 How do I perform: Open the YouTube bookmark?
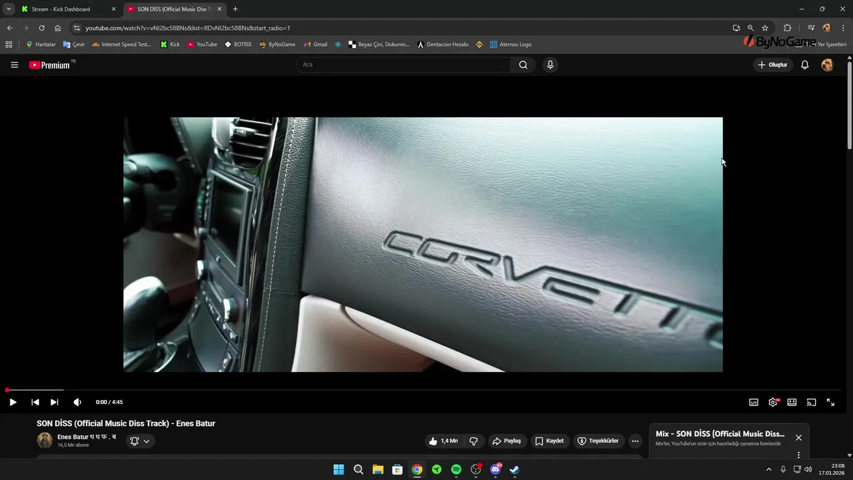[x=202, y=45]
